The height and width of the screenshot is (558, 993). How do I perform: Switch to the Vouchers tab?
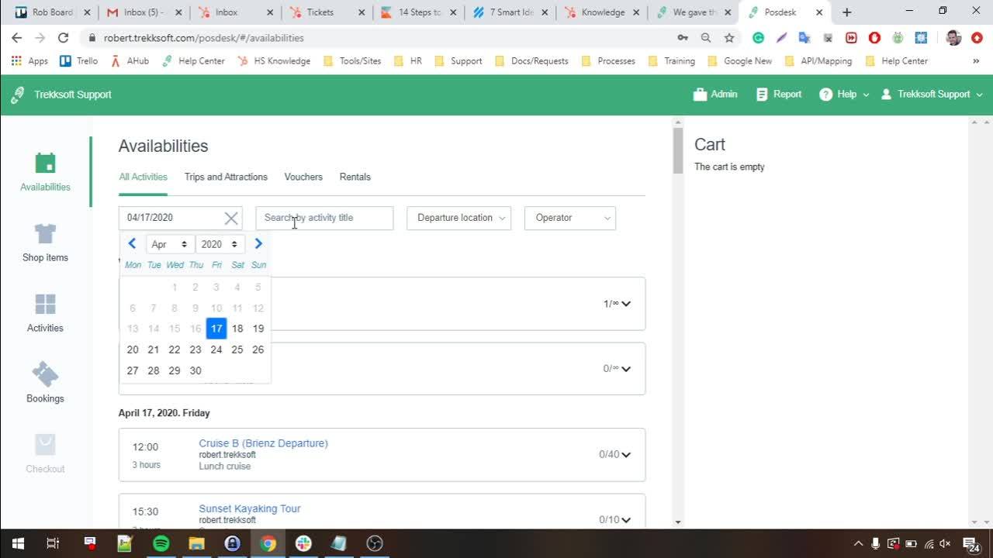pyautogui.click(x=303, y=177)
